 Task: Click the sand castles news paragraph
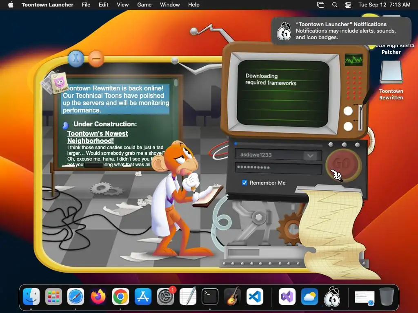point(116,156)
